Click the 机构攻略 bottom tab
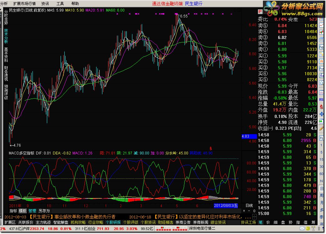 [x=78, y=222]
